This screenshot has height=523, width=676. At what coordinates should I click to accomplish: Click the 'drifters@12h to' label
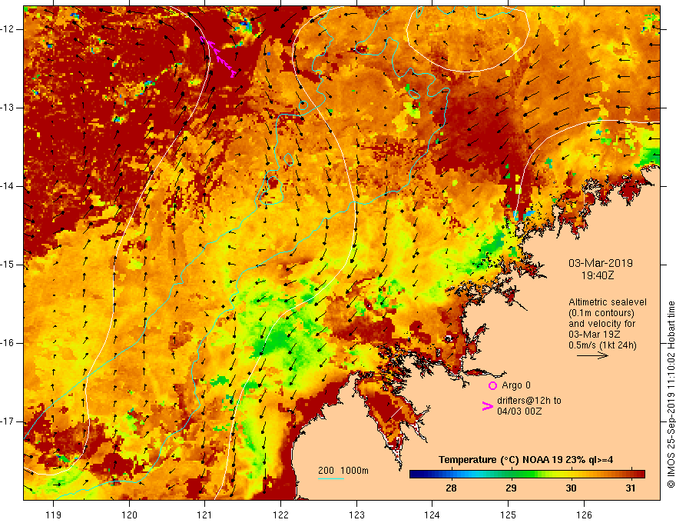(x=529, y=401)
